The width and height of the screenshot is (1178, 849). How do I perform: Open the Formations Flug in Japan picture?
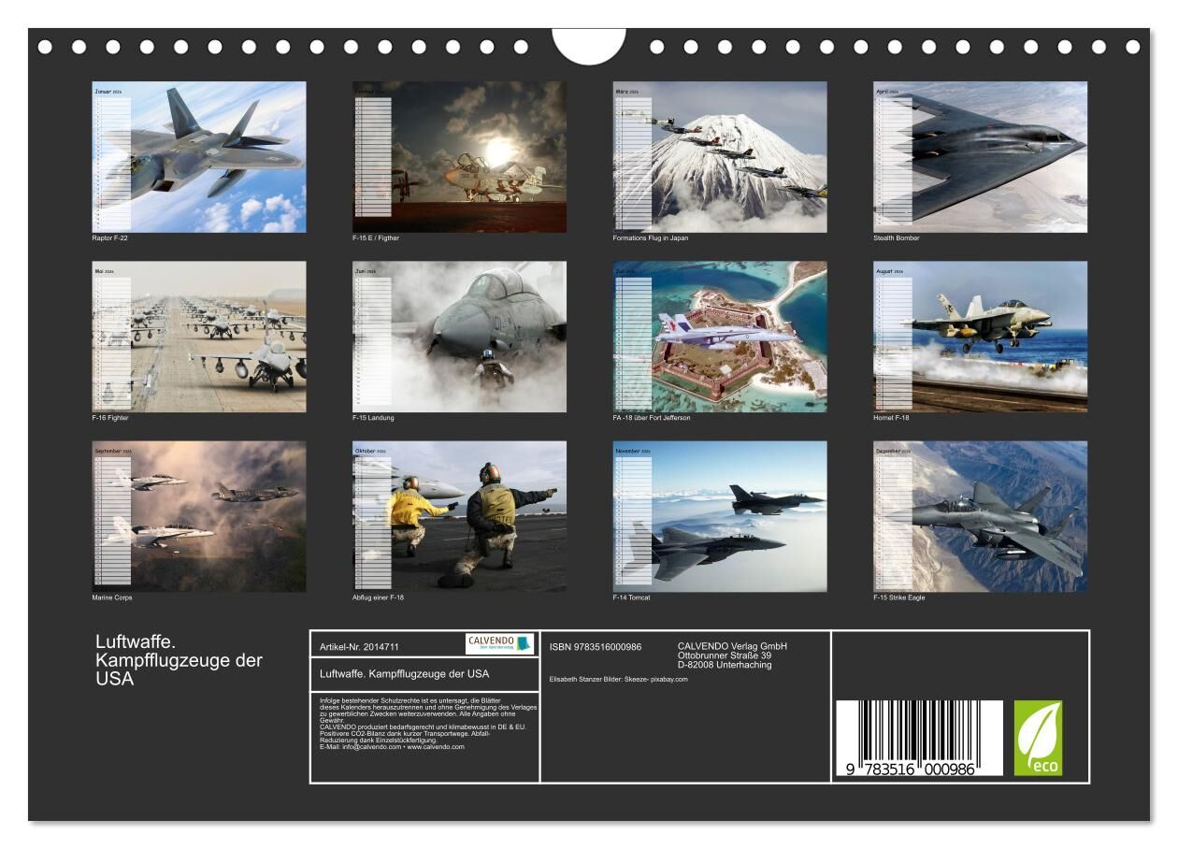(720, 157)
